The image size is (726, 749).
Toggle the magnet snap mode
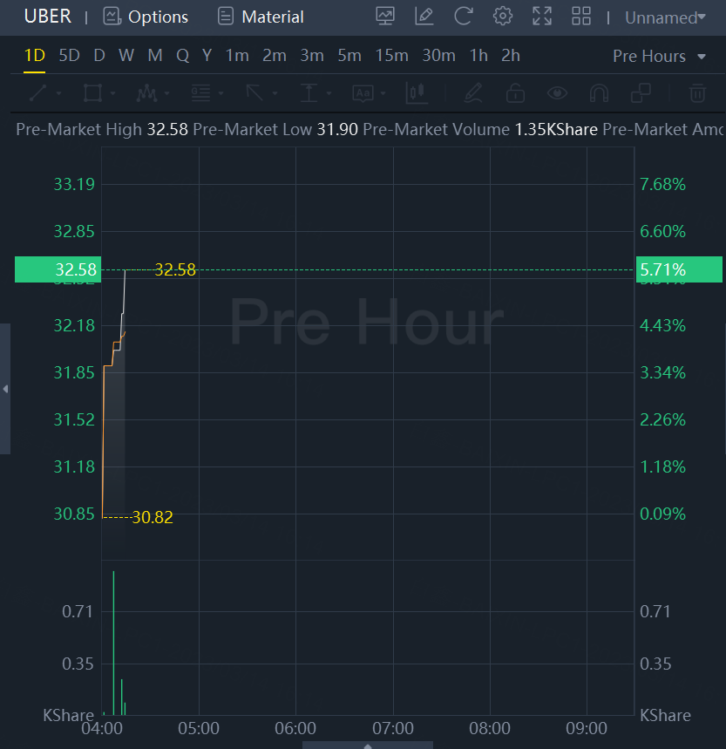pyautogui.click(x=599, y=92)
